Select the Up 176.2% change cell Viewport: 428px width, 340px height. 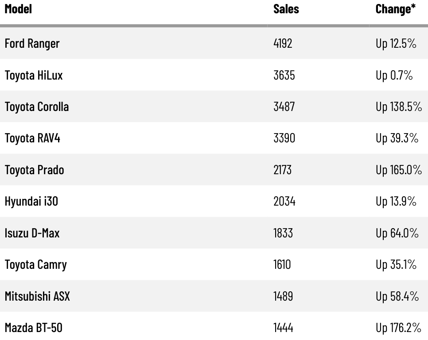click(x=398, y=328)
